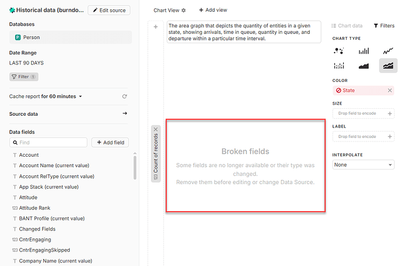Add a new view

pyautogui.click(x=213, y=10)
